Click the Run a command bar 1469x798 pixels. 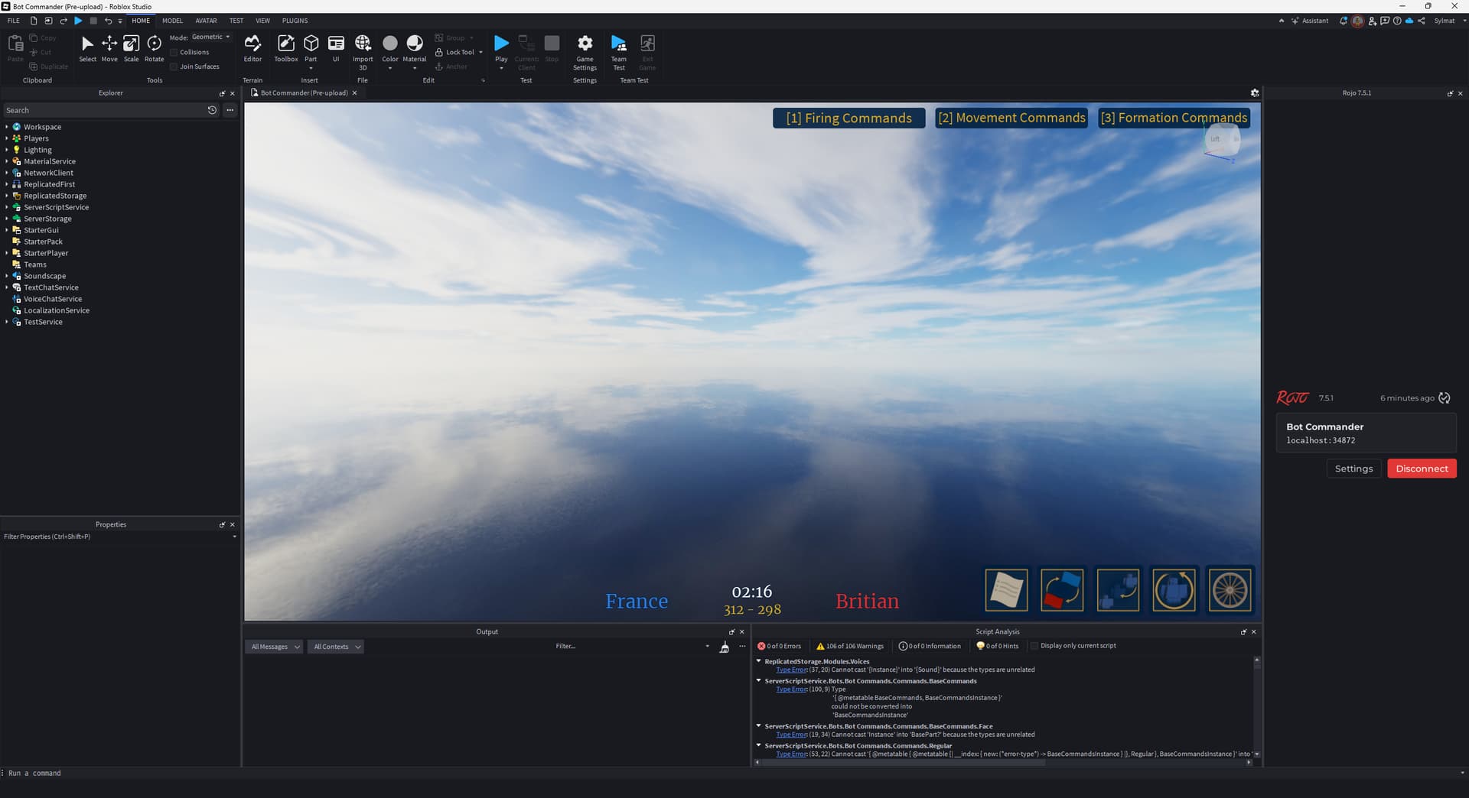[731, 773]
